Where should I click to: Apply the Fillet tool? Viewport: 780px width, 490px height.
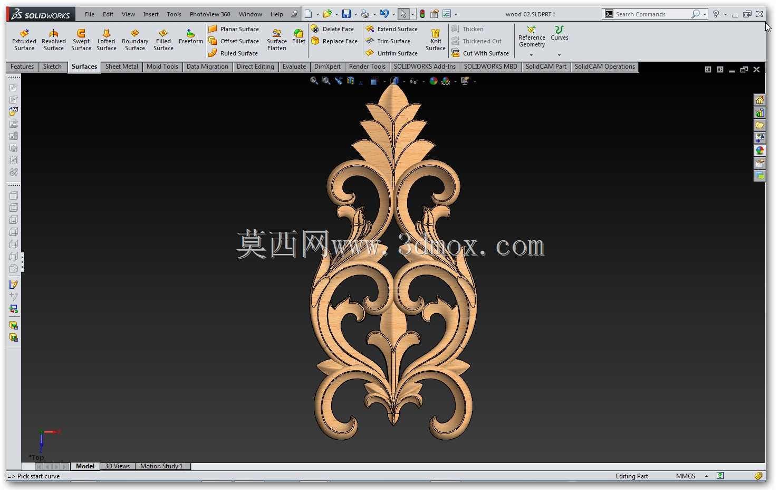pos(298,37)
